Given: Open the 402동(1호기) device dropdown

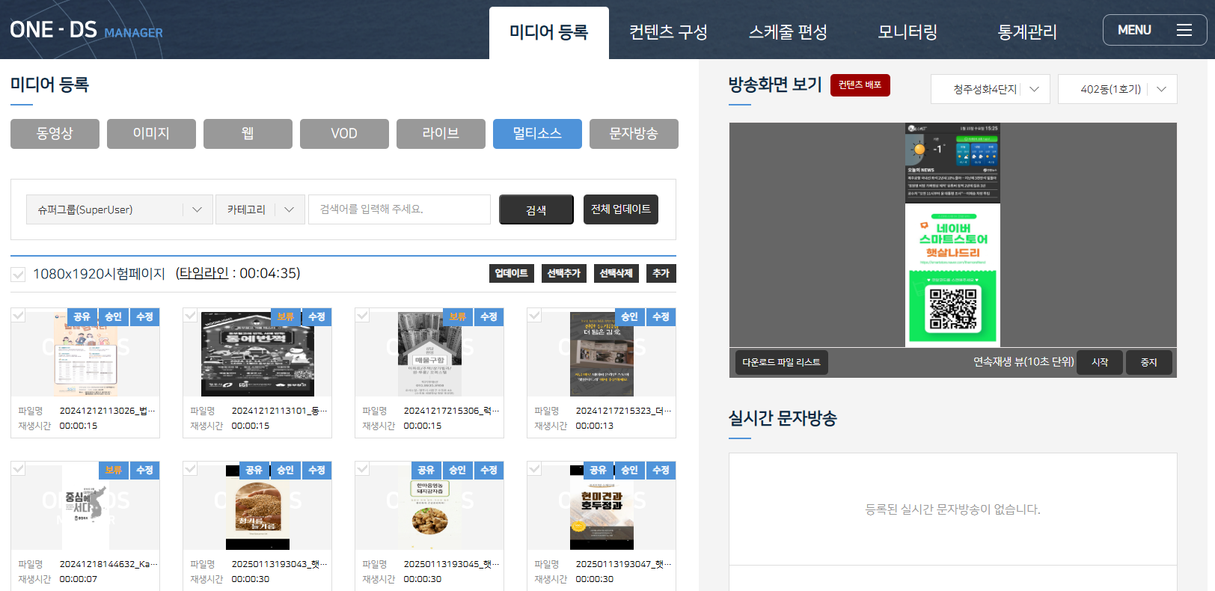Looking at the screenshot, I should (x=1118, y=89).
